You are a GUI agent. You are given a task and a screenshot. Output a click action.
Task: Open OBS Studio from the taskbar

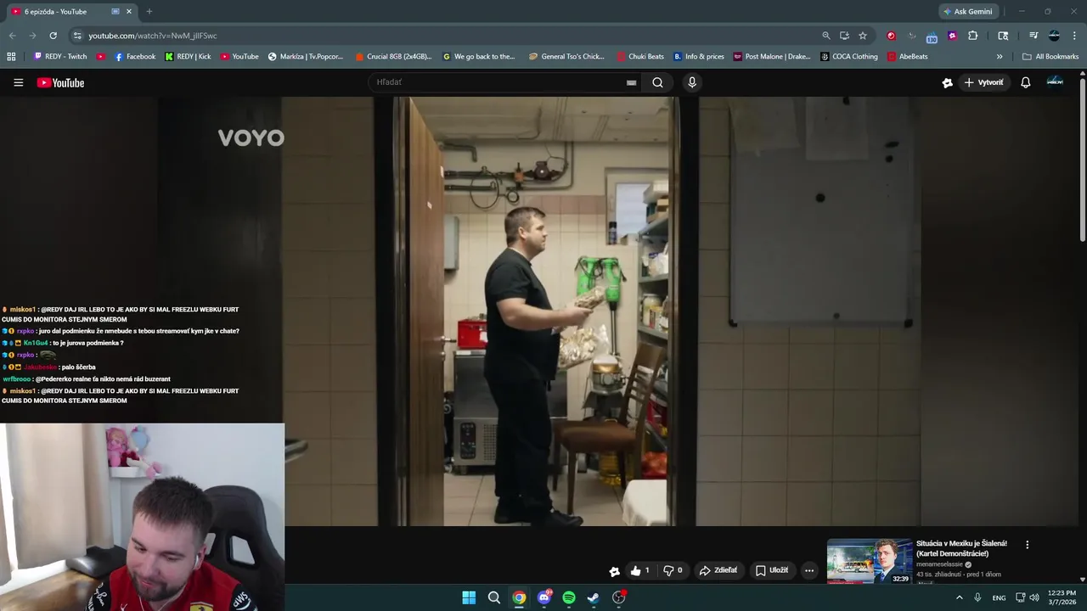[619, 597]
